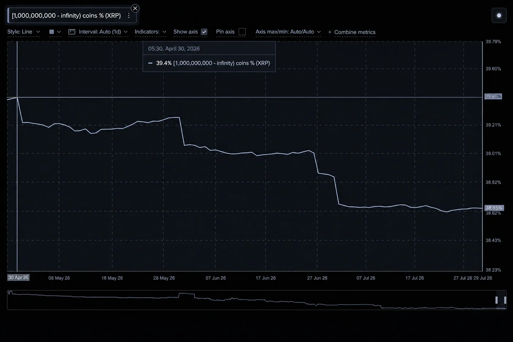Screen dimensions: 513x342
Task: Open the line color swatch picker
Action: (x=55, y=32)
